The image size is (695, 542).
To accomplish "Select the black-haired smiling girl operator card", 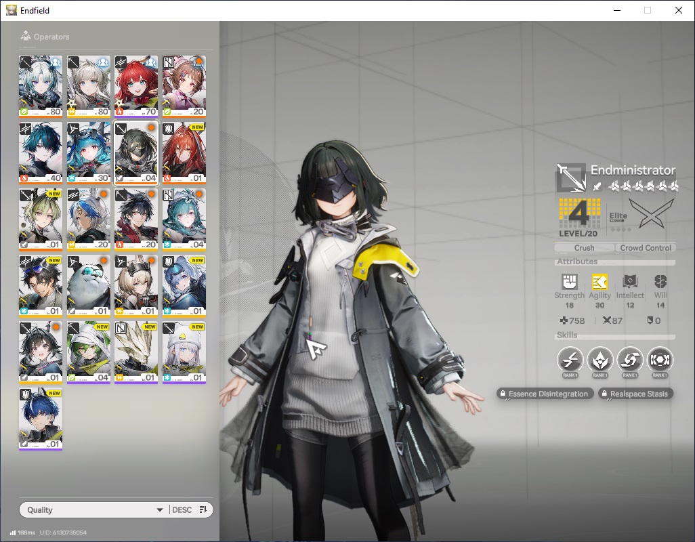I will click(x=41, y=352).
